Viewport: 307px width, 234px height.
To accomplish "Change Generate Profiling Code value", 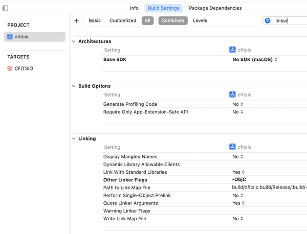I will (238, 104).
